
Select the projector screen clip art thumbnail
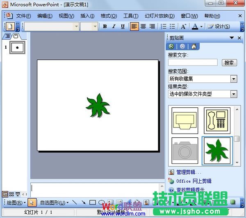[185, 120]
